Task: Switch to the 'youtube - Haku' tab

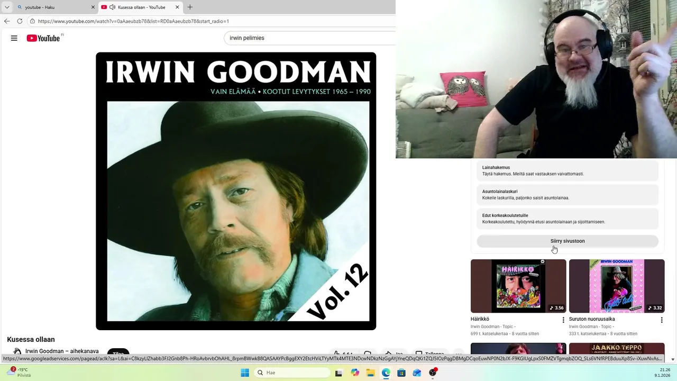Action: pyautogui.click(x=56, y=7)
